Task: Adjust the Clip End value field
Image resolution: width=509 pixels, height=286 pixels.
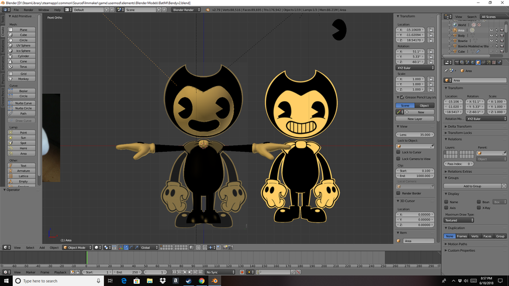Action: [415, 176]
